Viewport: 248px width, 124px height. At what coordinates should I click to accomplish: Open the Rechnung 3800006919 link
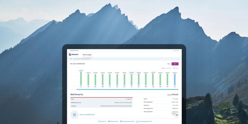pos(87,114)
